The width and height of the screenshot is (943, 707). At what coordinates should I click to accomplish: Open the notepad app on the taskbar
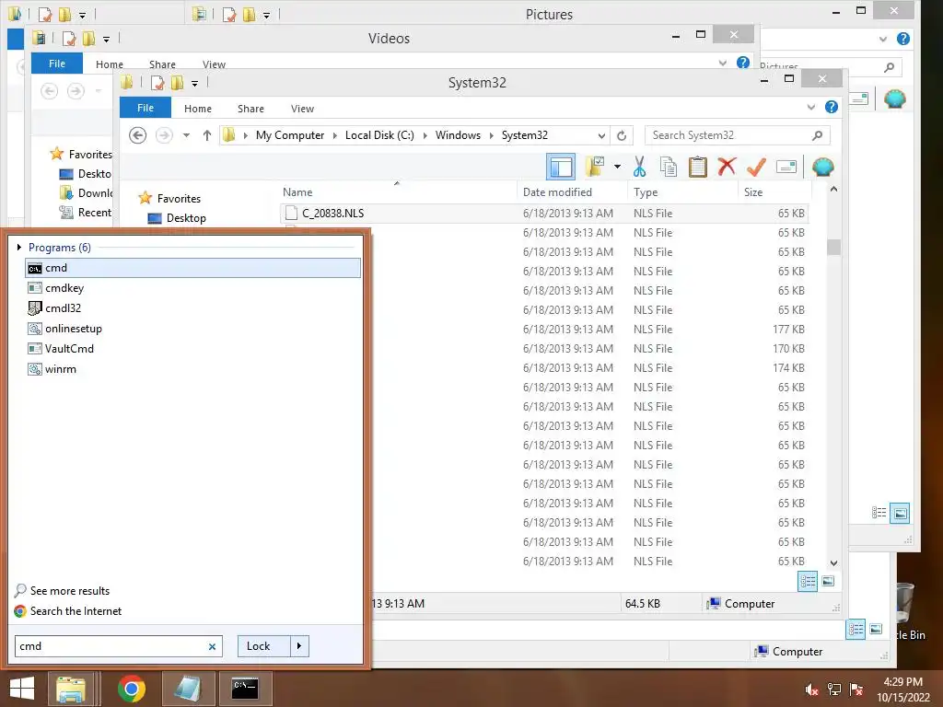click(187, 689)
